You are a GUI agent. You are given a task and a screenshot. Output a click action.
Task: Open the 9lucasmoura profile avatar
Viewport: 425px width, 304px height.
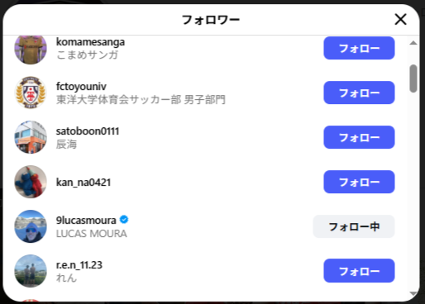31,226
